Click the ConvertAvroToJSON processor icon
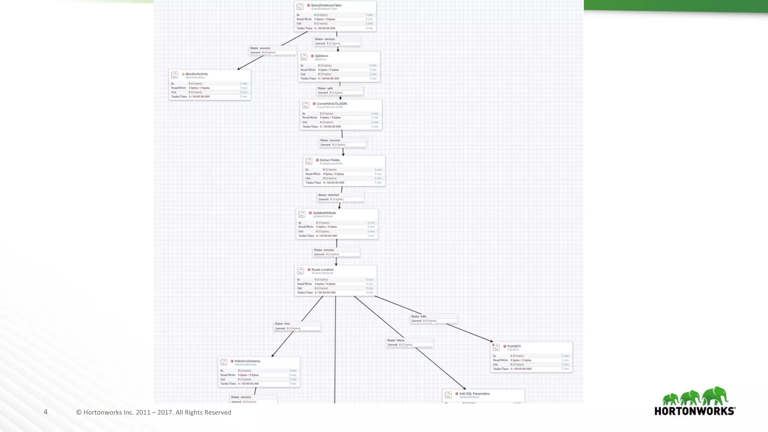768x432 pixels. coord(306,105)
